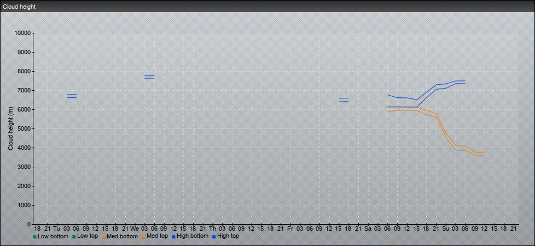Click the 1000 y-axis label
Screen dimensions: 535x246
(24, 205)
